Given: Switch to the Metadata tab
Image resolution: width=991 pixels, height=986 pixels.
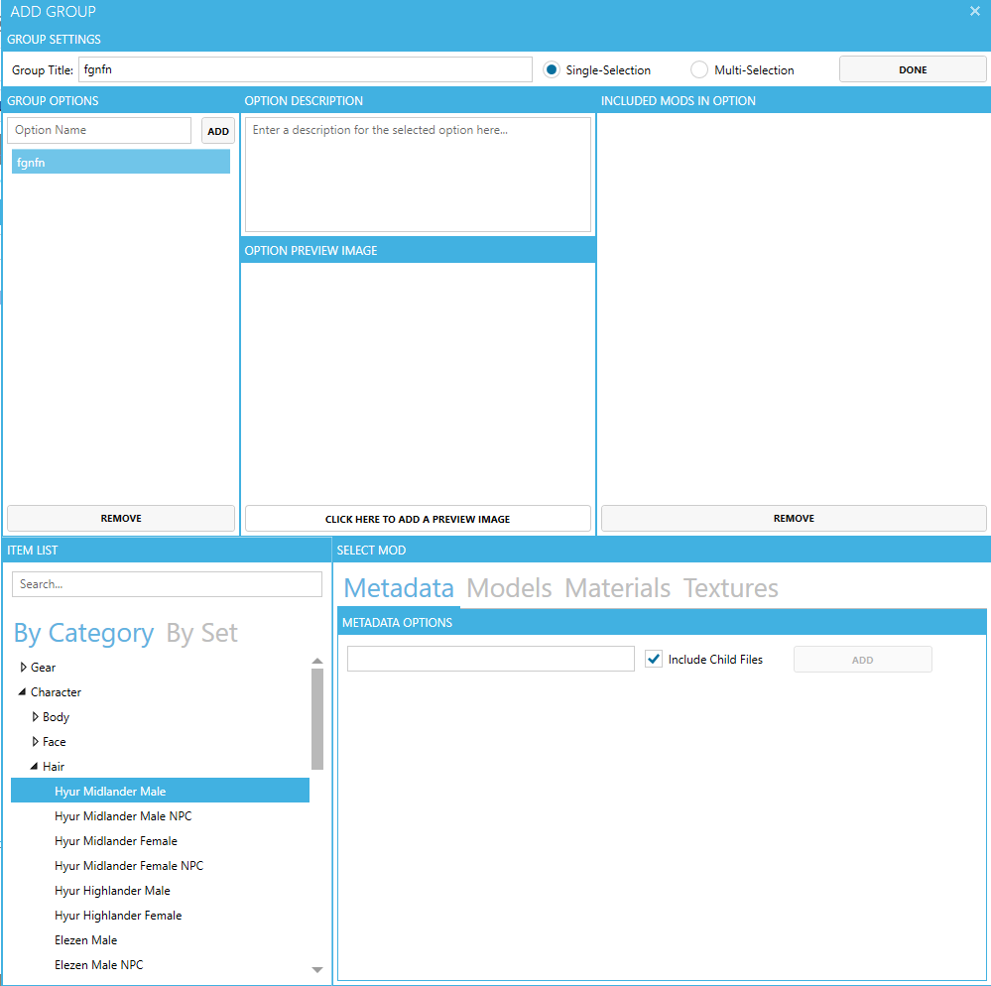Looking at the screenshot, I should click(399, 588).
